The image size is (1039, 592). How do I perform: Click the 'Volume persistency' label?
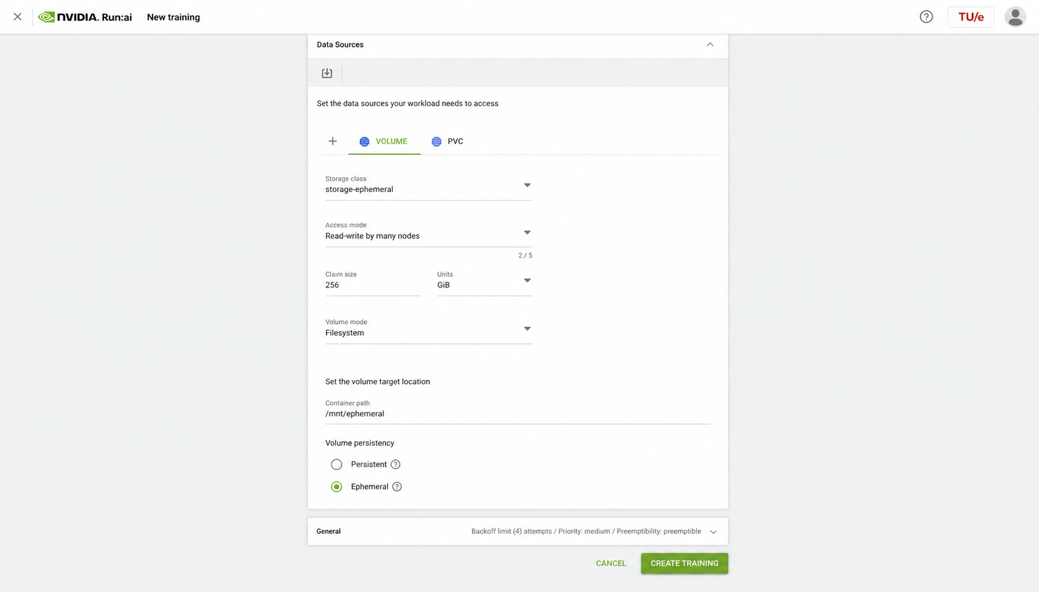coord(360,443)
